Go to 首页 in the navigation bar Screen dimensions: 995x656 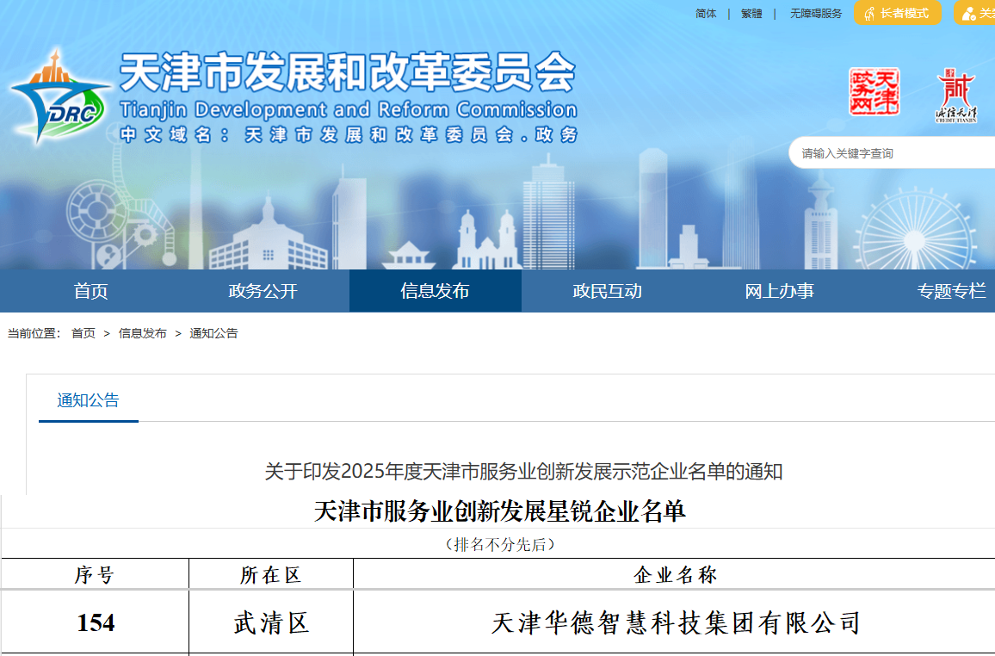click(90, 291)
